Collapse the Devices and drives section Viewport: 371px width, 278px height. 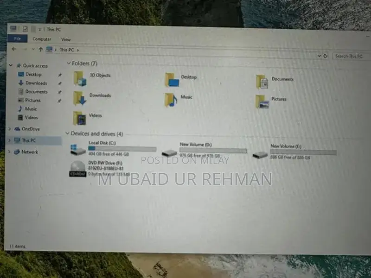click(x=67, y=133)
